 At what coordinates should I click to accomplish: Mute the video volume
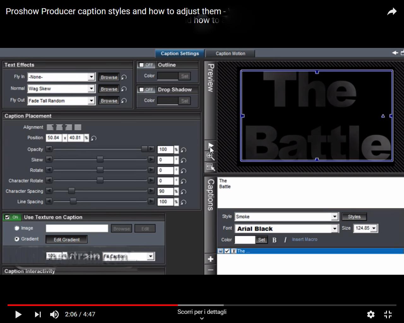point(54,314)
